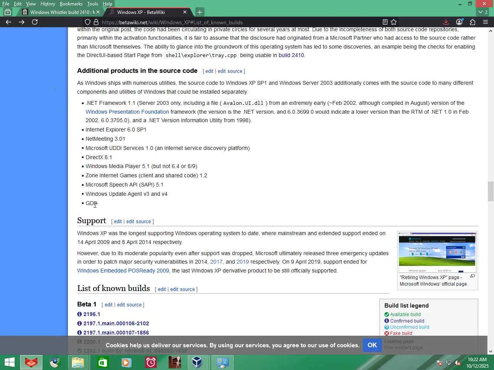Go back to the previous page
494x370 pixels.
[x=8, y=22]
